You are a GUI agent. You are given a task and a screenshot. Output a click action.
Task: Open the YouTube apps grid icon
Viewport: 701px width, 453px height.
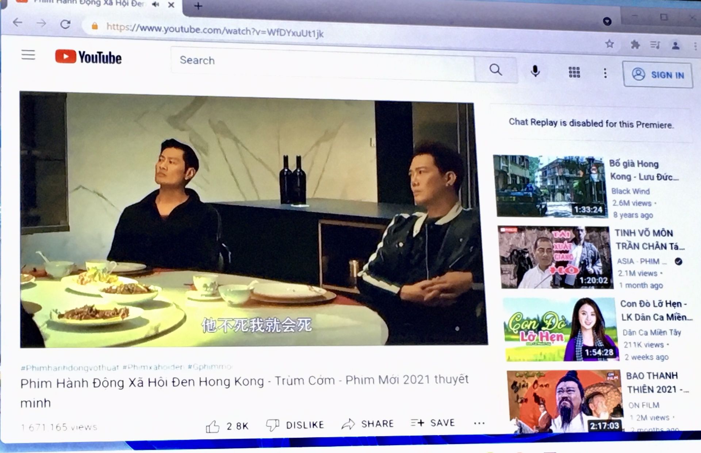click(574, 72)
